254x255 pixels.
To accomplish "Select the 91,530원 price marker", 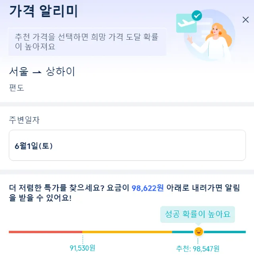I will tap(83, 248).
